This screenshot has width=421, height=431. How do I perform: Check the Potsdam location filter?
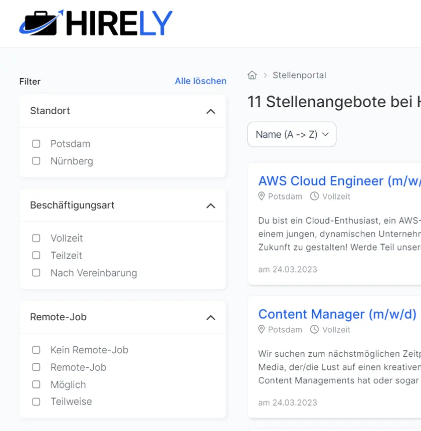pos(36,143)
